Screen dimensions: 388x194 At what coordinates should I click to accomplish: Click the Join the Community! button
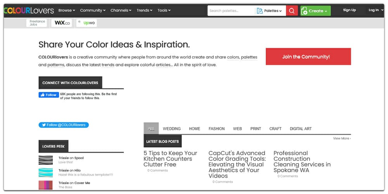(308, 57)
